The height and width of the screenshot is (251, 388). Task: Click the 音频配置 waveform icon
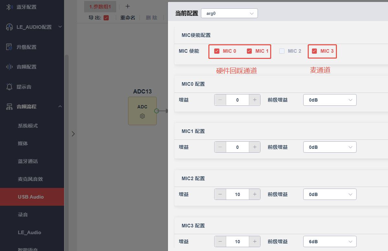[x=9, y=67]
